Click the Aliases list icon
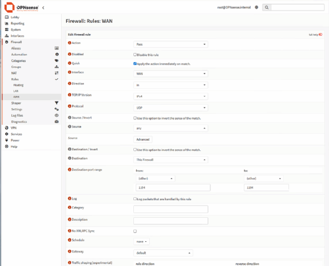329x266 pixels. (x=56, y=48)
